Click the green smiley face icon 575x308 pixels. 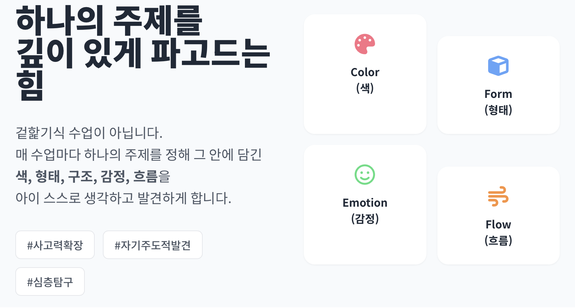[365, 175]
